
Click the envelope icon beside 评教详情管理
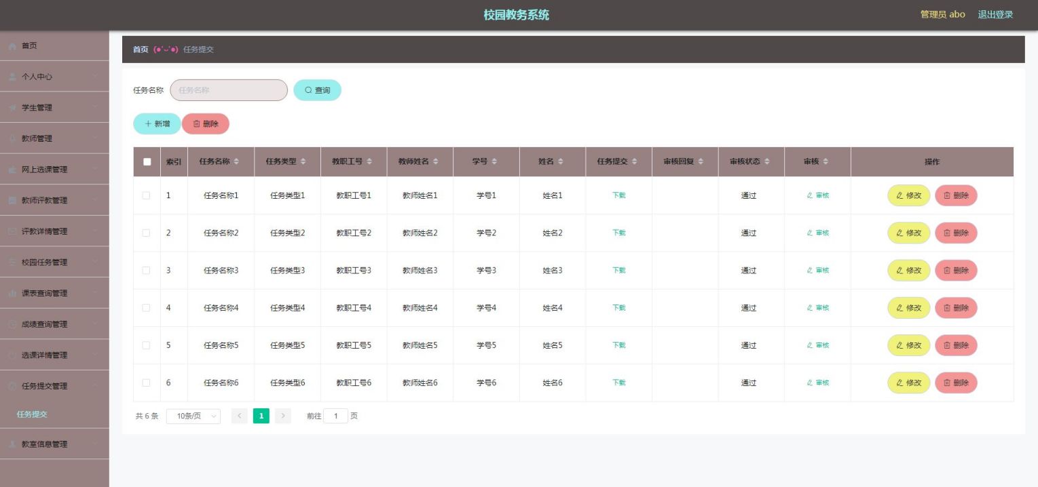[12, 231]
